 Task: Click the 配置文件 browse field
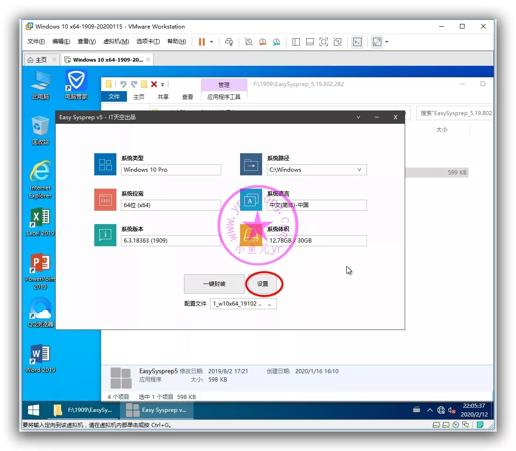[x=243, y=304]
